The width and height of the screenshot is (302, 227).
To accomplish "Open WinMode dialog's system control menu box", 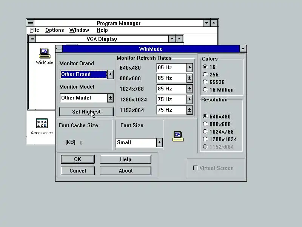I will point(59,49).
